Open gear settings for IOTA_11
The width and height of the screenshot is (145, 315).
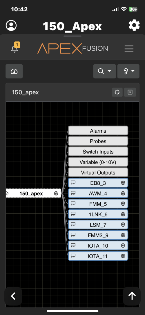pos(123,256)
